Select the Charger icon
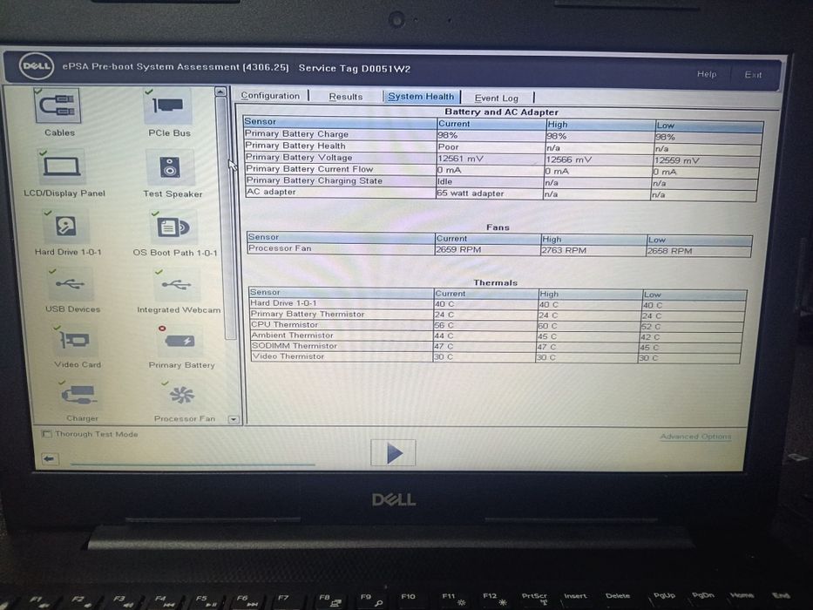The image size is (813, 610). pos(78,396)
